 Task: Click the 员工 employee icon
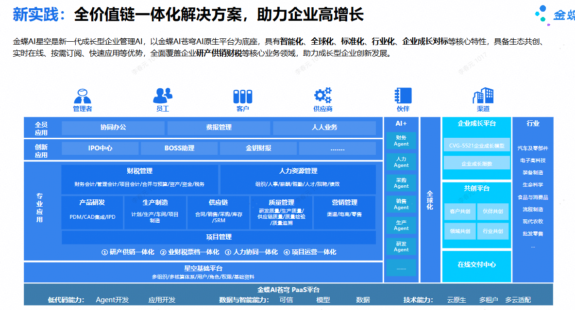click(x=163, y=96)
